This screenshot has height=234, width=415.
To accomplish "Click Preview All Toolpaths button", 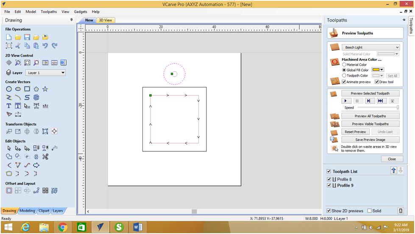I will (x=370, y=116).
